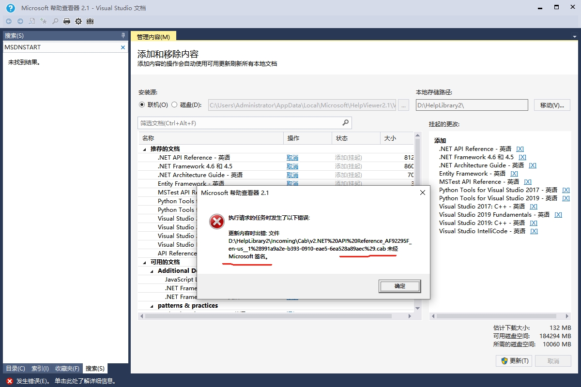Screen dimensions: 581x387
Task: Click the red error X icon in the dialog
Action: pyautogui.click(x=216, y=222)
